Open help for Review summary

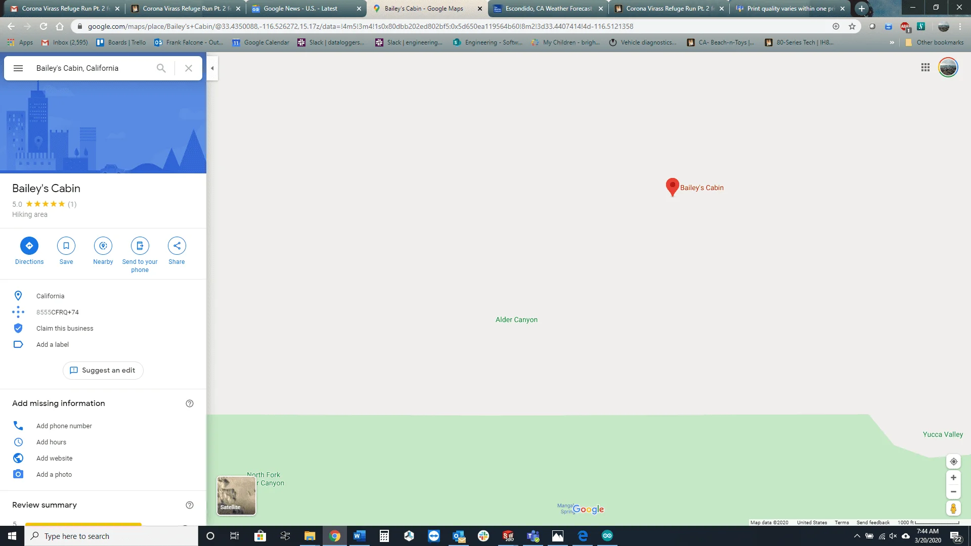pos(190,505)
